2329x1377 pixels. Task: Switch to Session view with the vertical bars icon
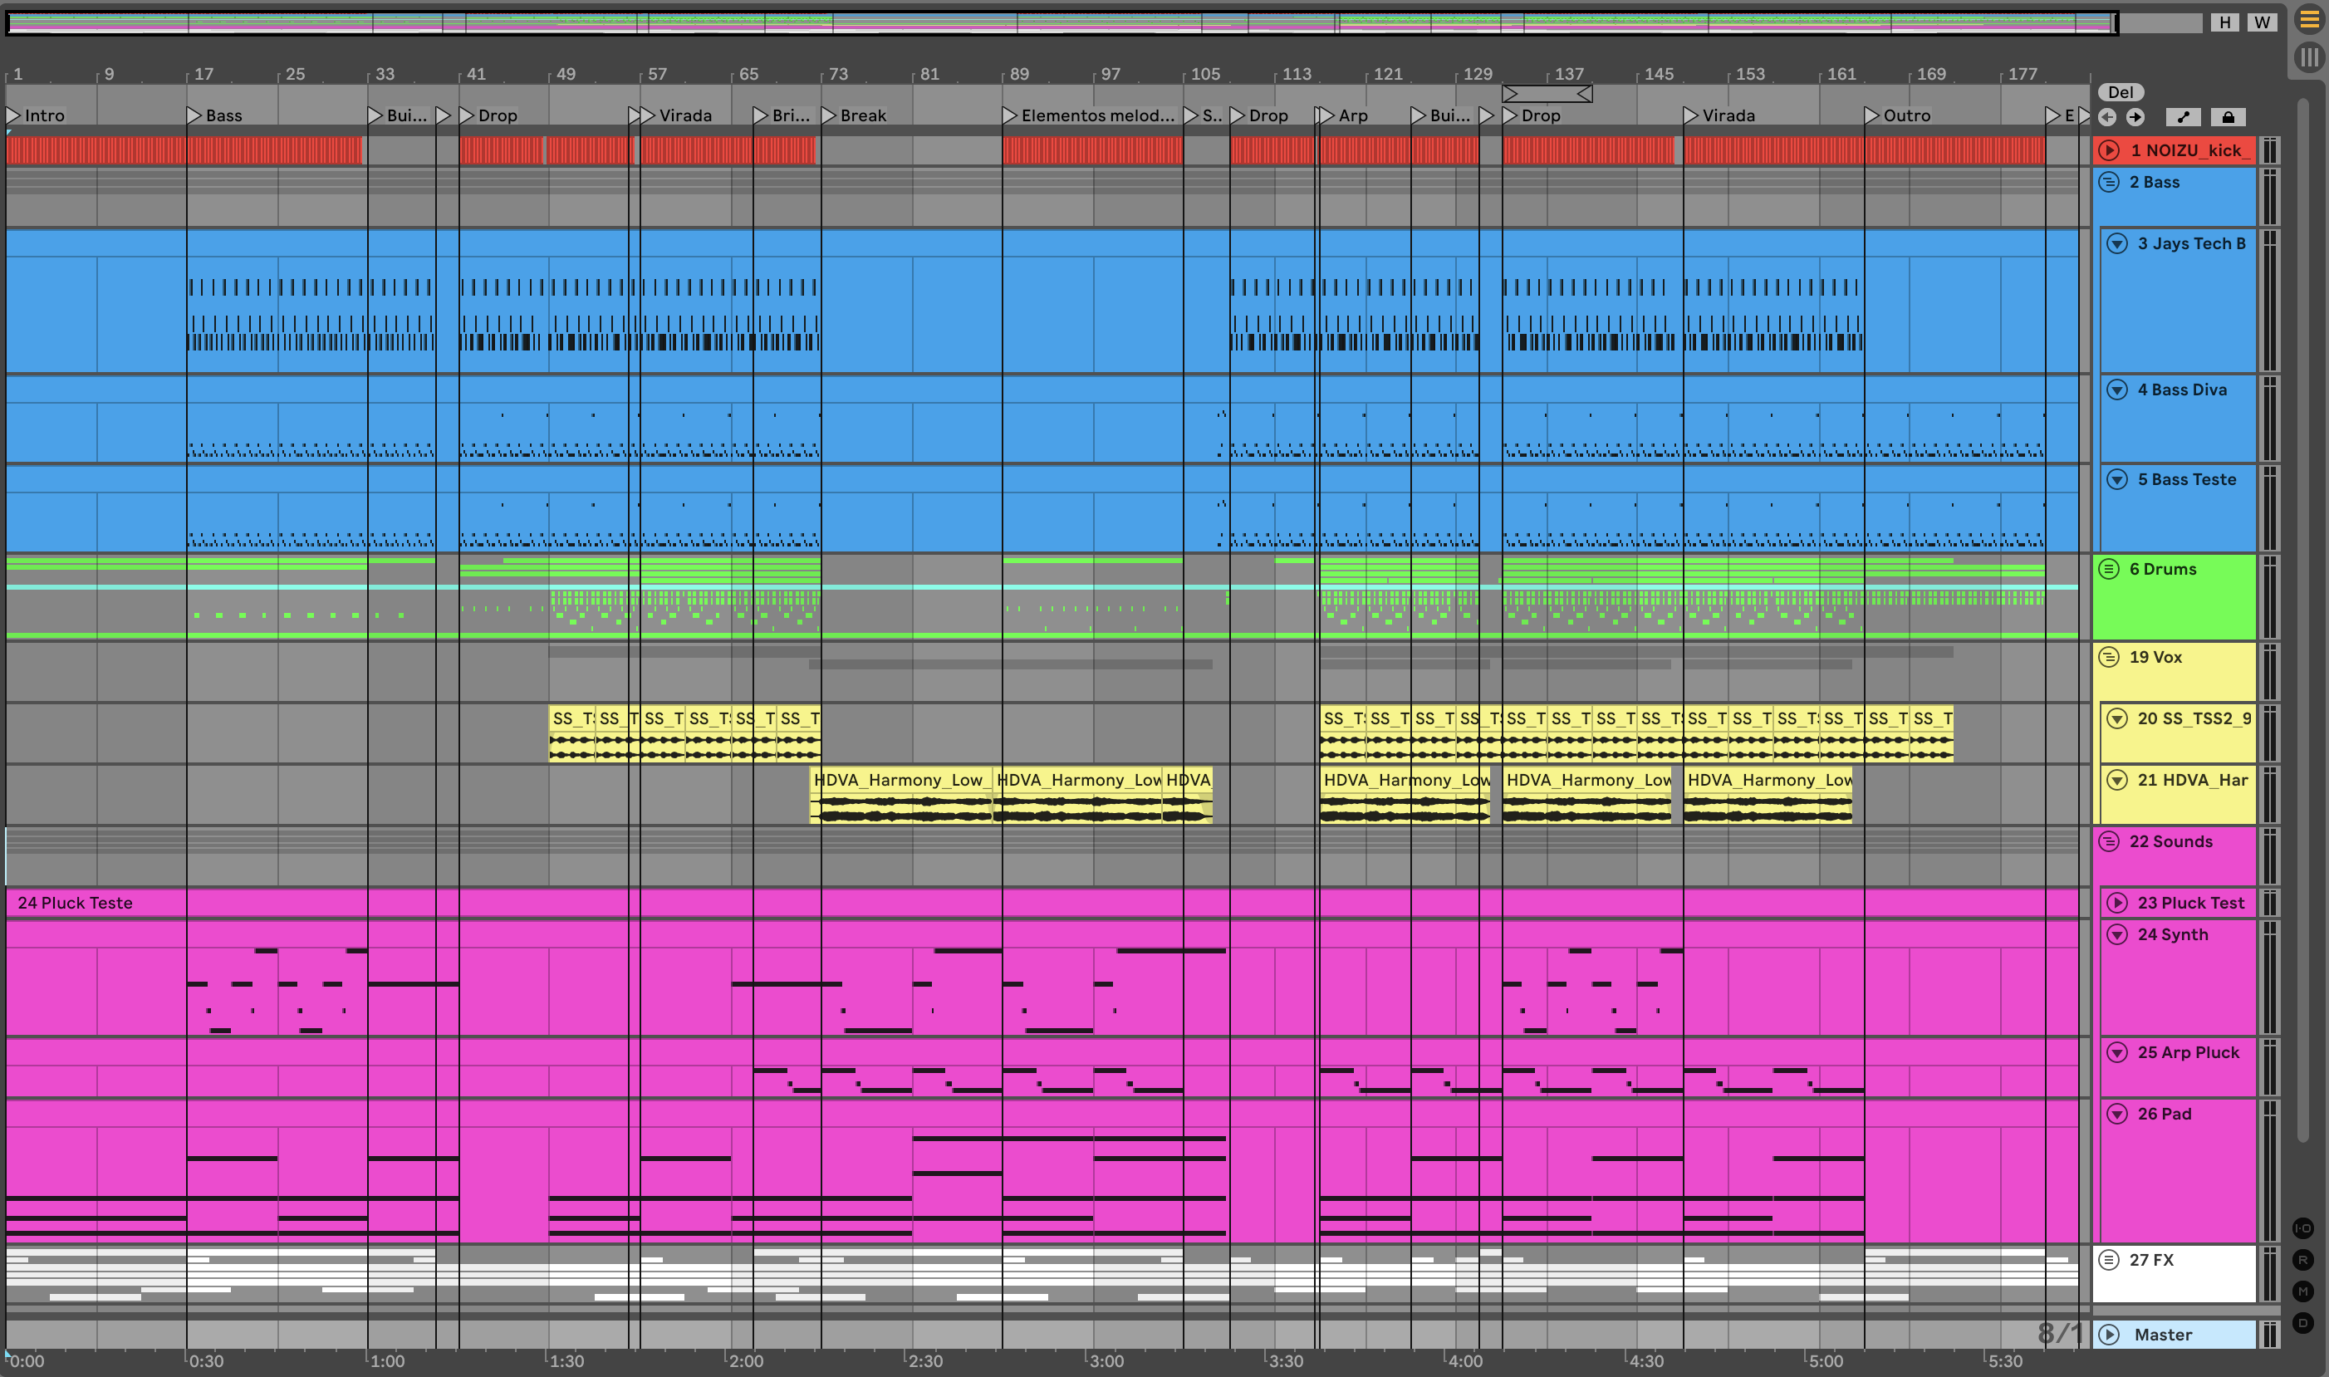(x=2308, y=56)
